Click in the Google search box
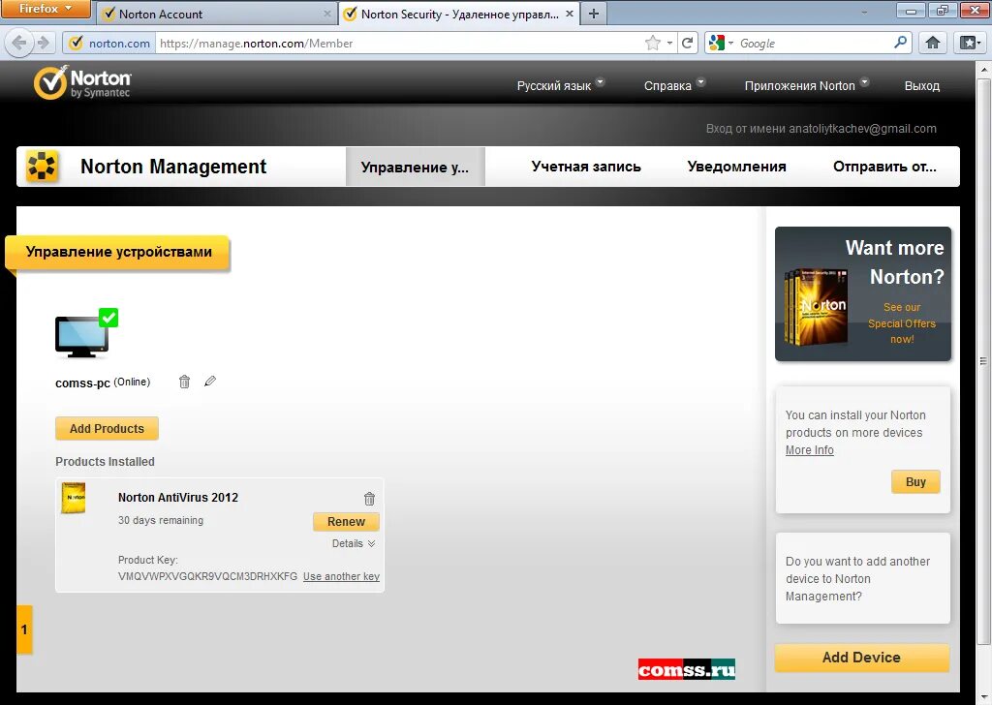 (815, 43)
